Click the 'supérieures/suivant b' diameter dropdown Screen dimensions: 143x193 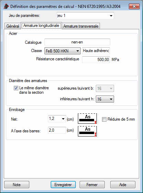tap(105, 88)
